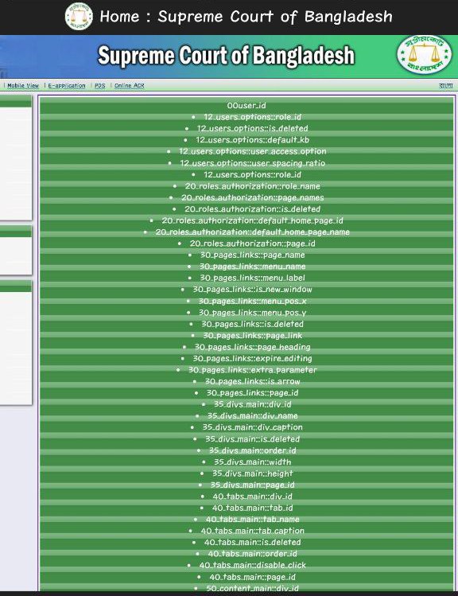Image resolution: width=458 pixels, height=596 pixels.
Task: Select the 20_roles_authorization::role_name row
Action: point(253,186)
